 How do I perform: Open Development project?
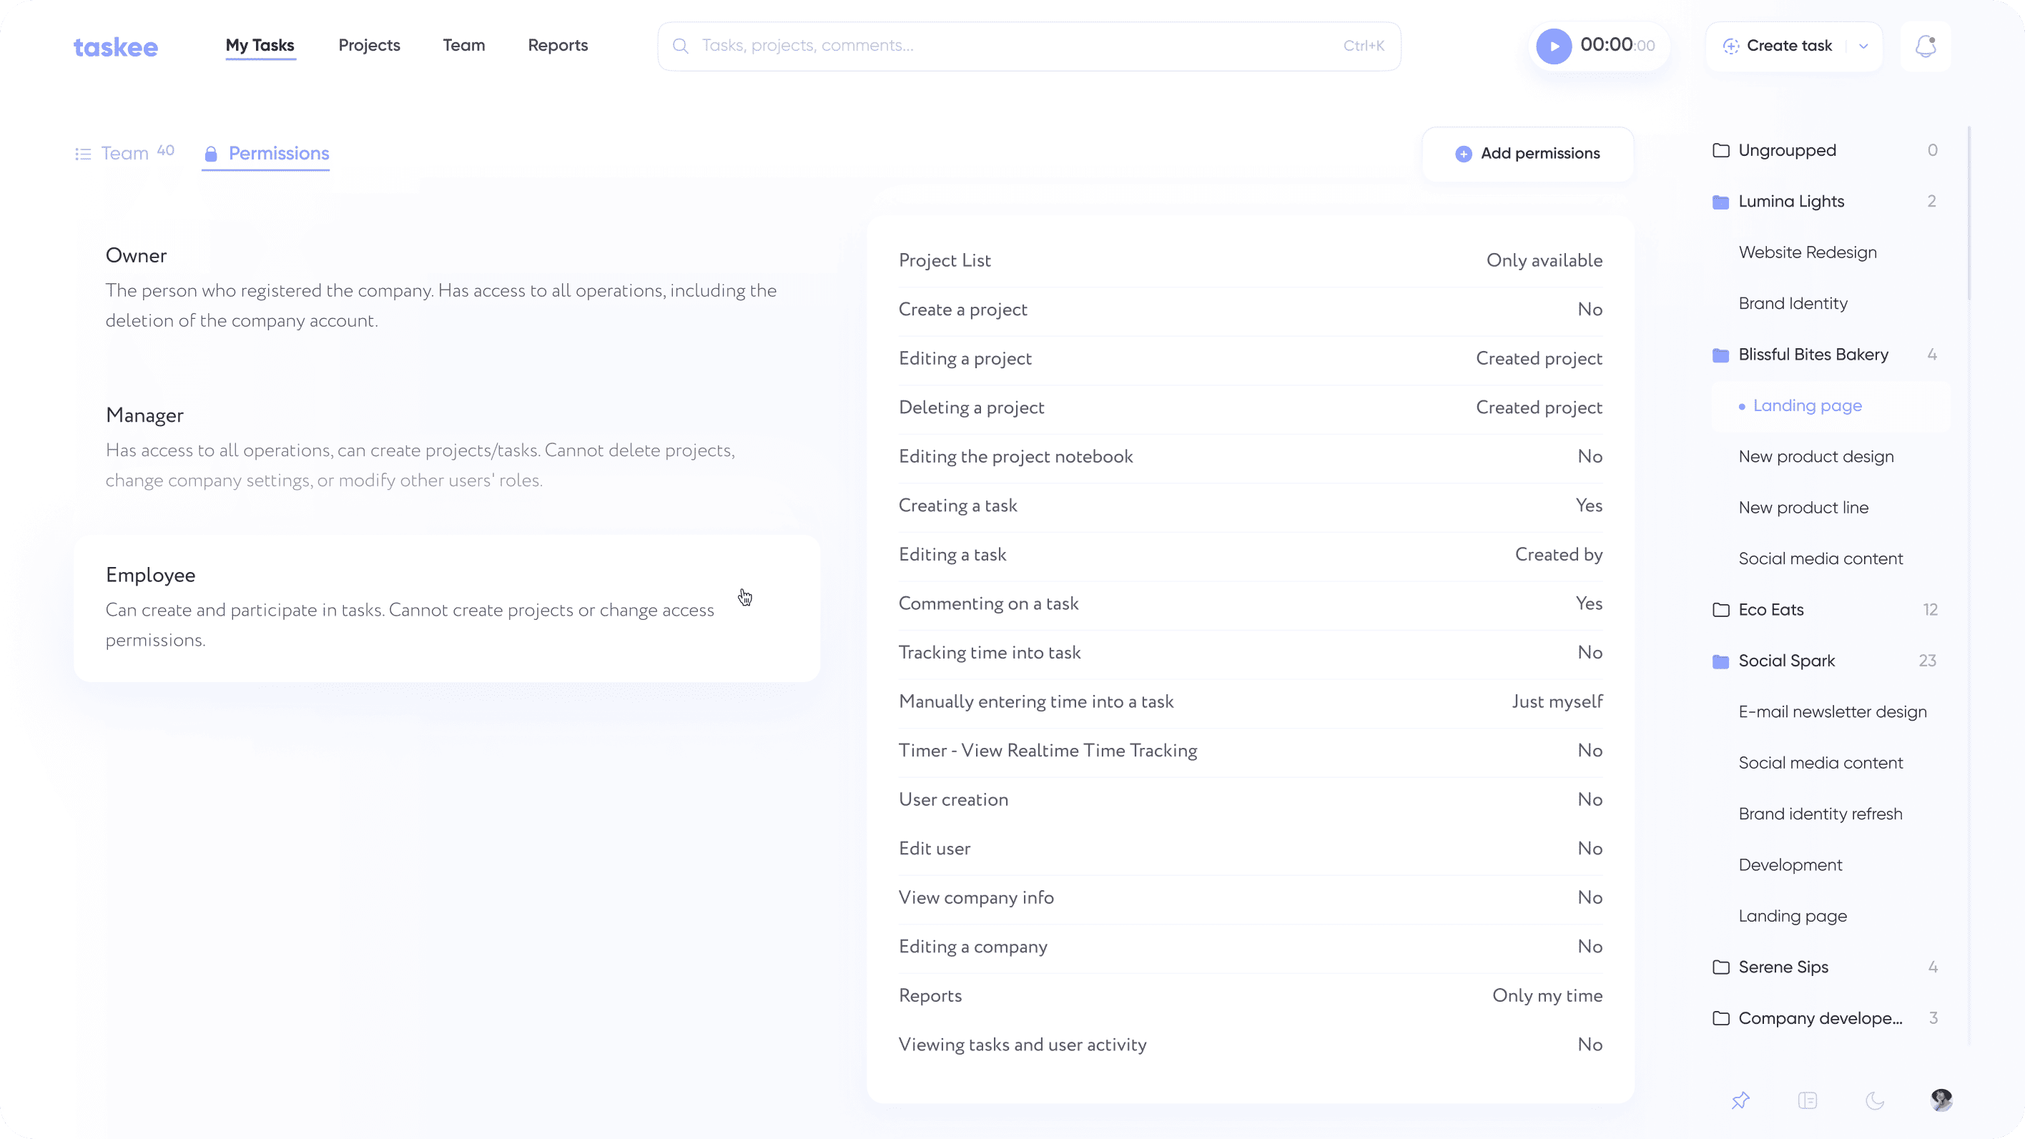pos(1790,865)
